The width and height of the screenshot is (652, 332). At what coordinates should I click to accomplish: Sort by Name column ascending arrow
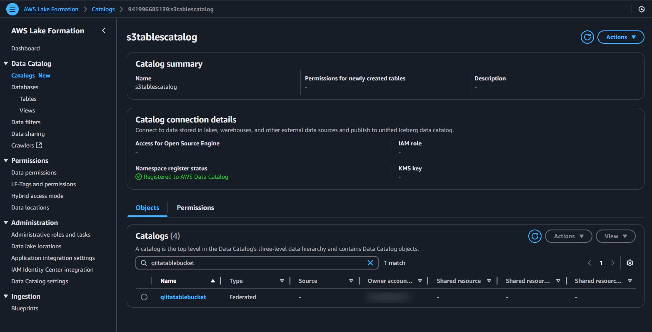click(213, 281)
